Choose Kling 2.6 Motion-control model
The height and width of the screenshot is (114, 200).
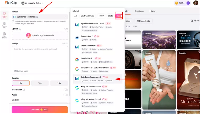(x=98, y=90)
